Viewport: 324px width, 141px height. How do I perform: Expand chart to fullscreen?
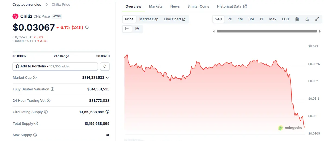tap(317, 19)
